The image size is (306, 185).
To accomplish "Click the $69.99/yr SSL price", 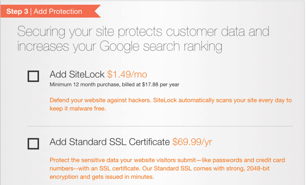I will [192, 142].
